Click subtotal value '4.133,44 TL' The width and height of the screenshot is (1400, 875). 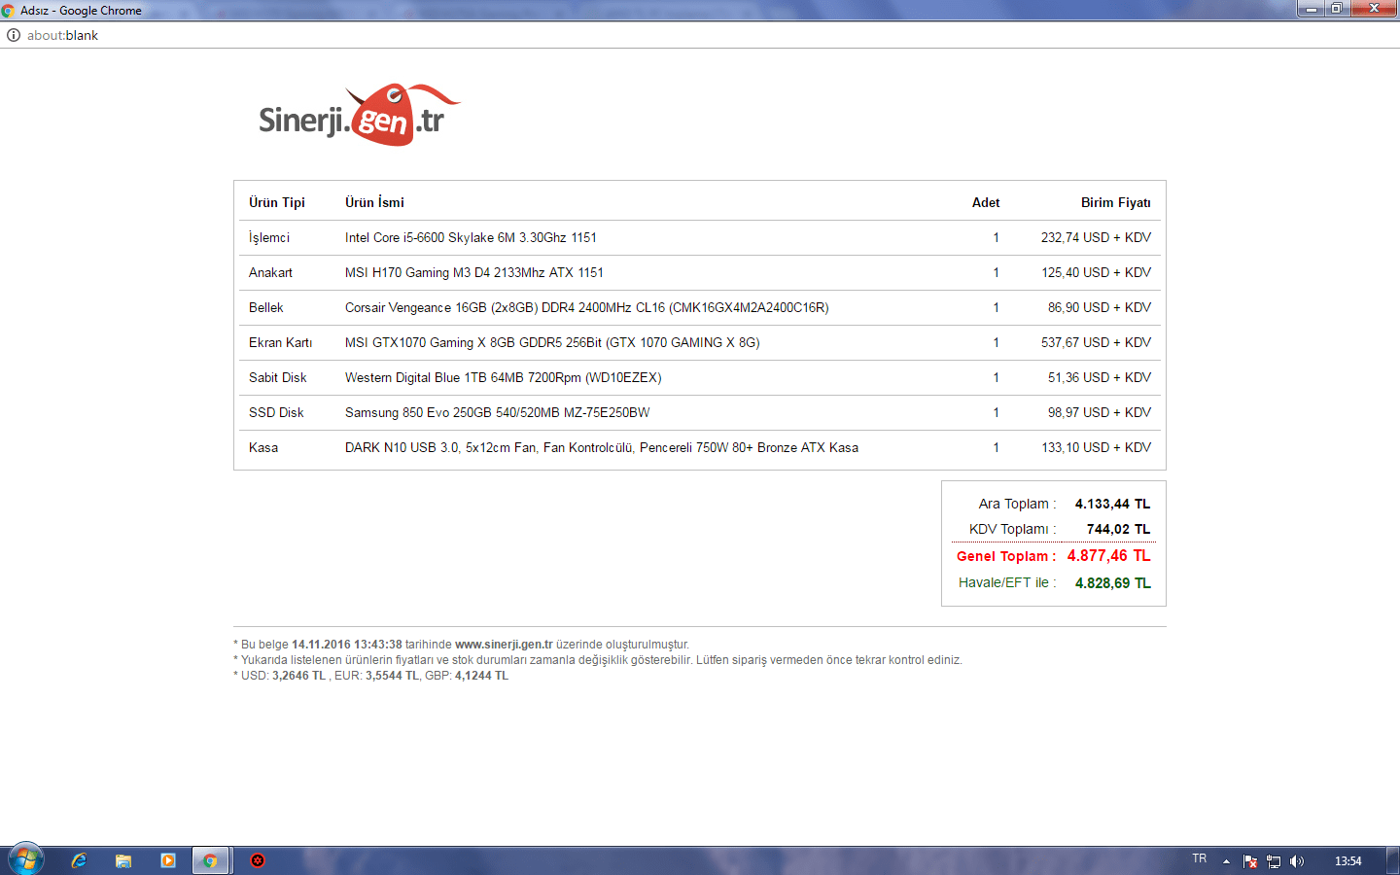click(1112, 504)
